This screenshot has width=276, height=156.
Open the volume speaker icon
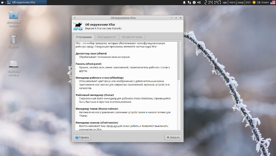pos(199,3)
